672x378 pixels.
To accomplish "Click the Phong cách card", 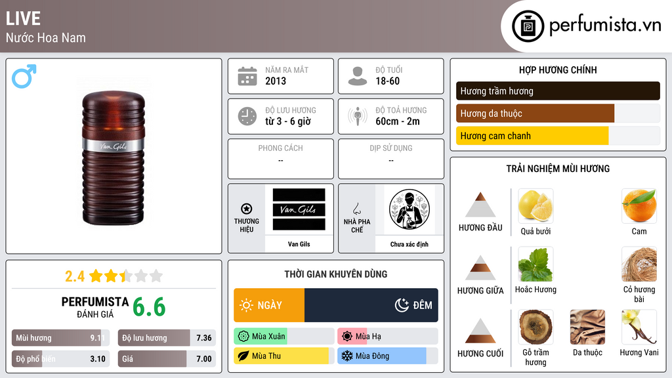I will point(281,159).
